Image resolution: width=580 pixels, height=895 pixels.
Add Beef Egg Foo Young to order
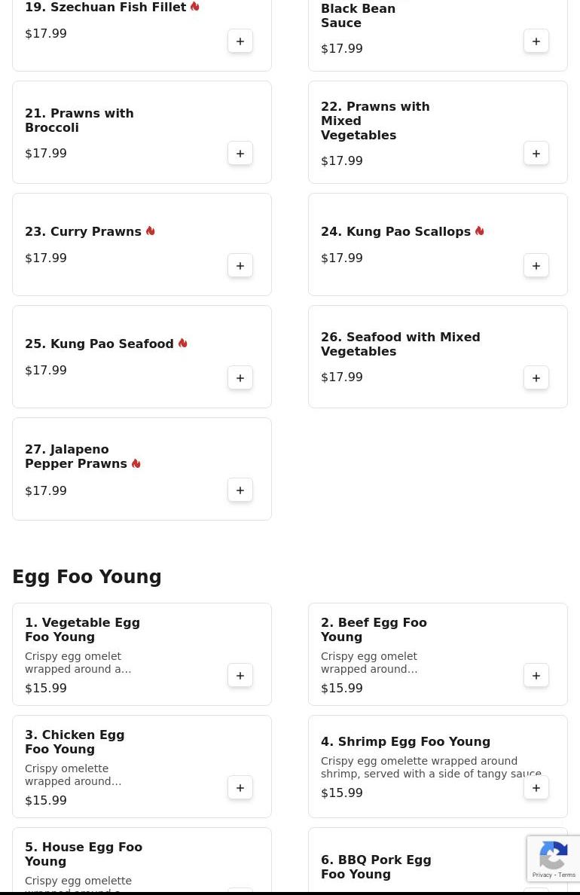click(x=536, y=675)
